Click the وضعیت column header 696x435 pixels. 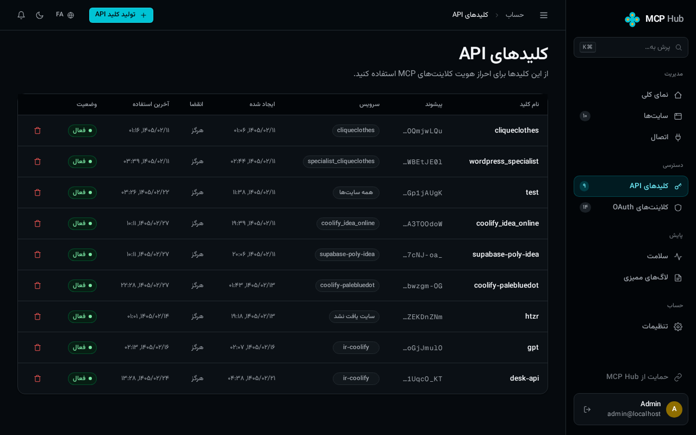point(86,104)
